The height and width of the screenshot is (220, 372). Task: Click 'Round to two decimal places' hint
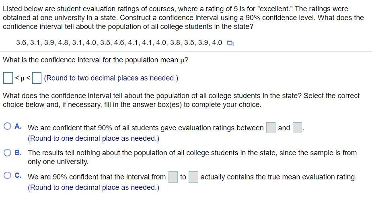pyautogui.click(x=111, y=78)
